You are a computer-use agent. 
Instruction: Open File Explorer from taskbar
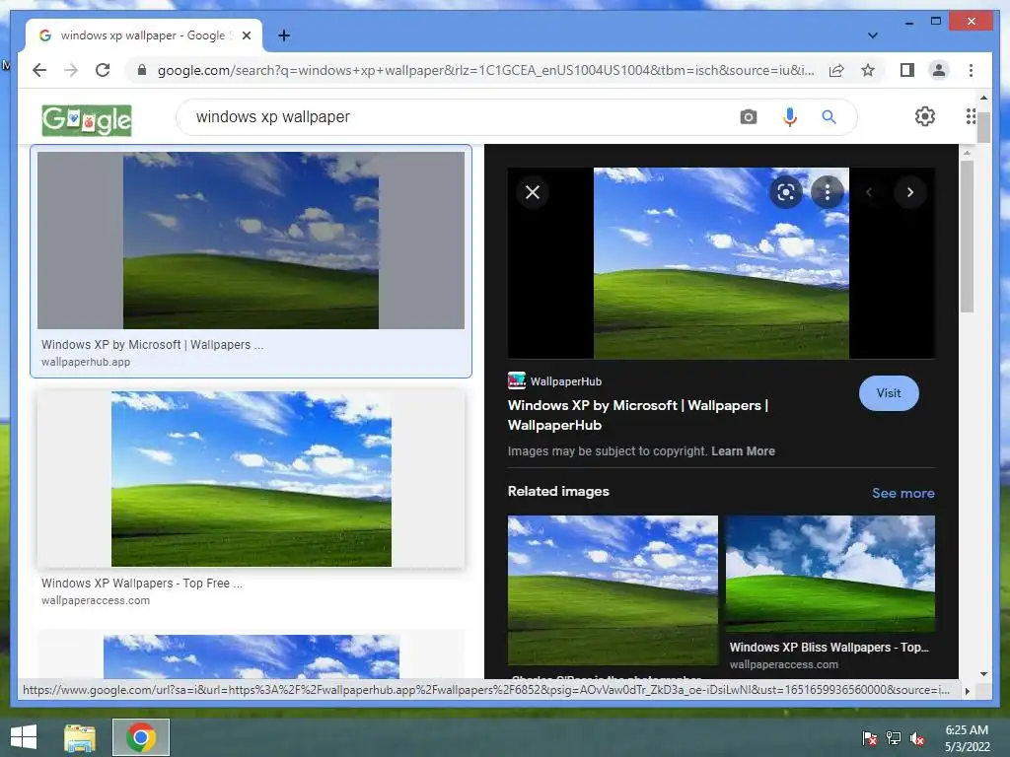click(80, 737)
